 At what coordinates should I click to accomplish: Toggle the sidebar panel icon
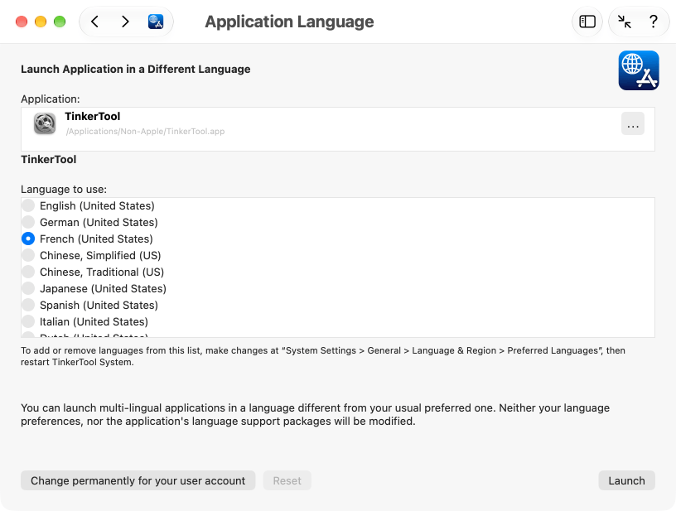[587, 22]
